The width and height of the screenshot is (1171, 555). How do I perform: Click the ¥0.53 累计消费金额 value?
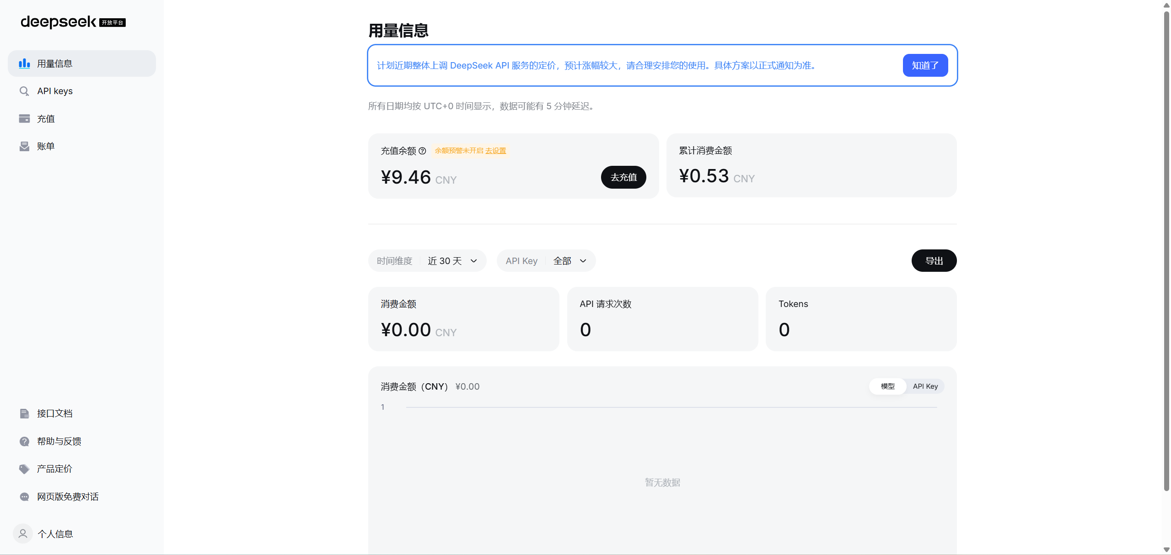[704, 176]
